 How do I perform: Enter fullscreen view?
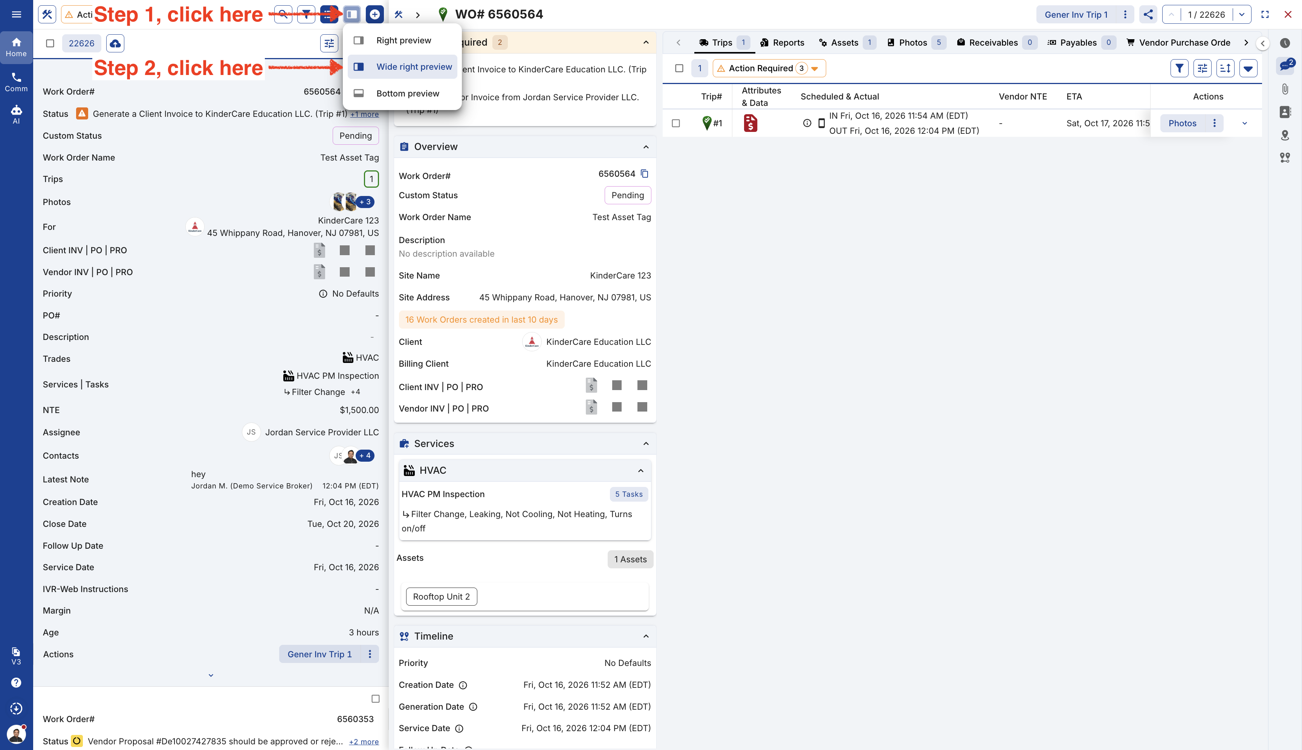coord(1265,14)
